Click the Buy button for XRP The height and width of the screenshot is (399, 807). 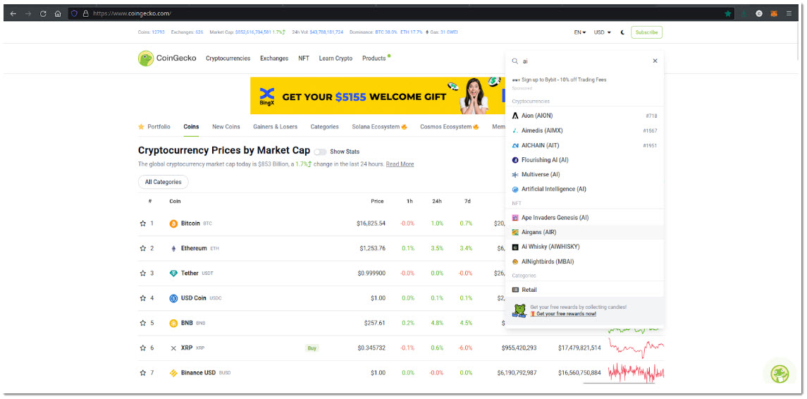point(312,348)
